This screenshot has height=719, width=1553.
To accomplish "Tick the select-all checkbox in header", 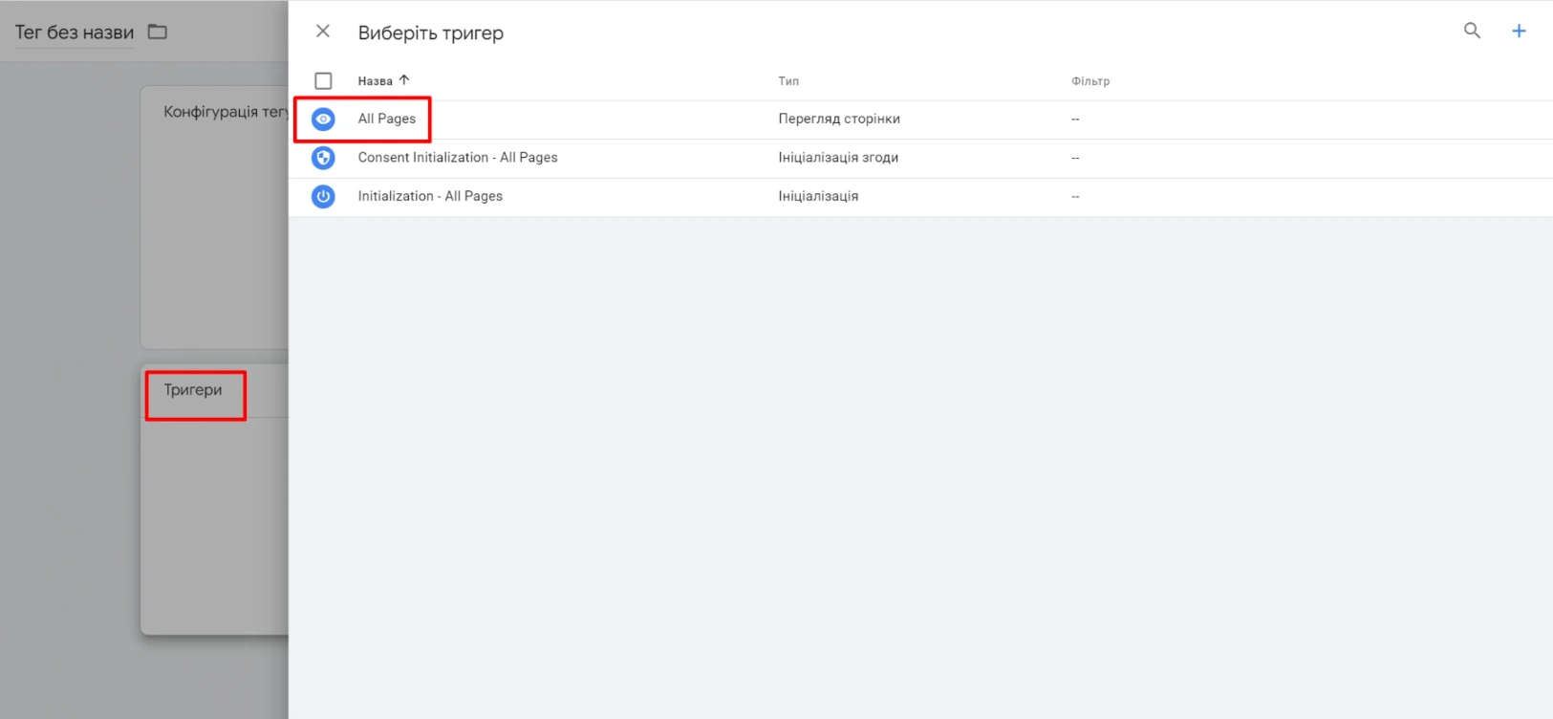I will (323, 81).
